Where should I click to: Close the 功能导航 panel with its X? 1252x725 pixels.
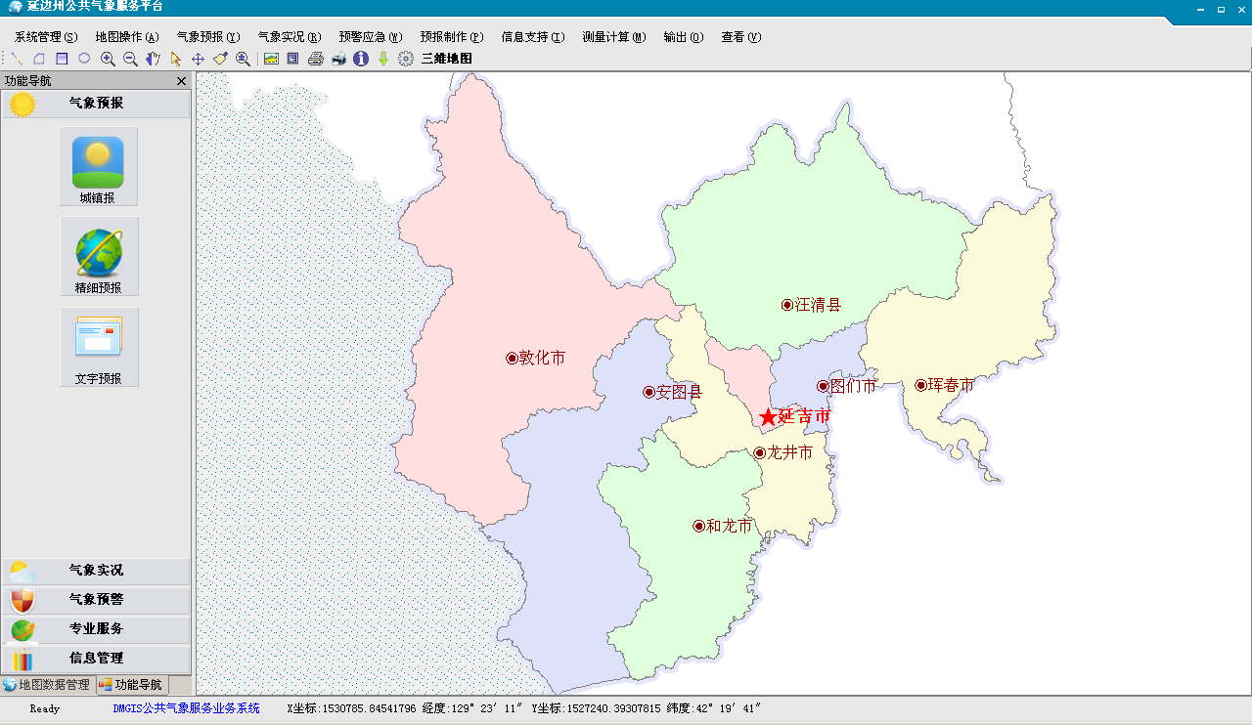(181, 81)
